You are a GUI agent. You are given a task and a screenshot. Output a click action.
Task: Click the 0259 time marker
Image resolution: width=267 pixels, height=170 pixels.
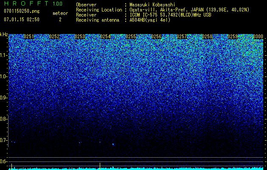[233, 37]
